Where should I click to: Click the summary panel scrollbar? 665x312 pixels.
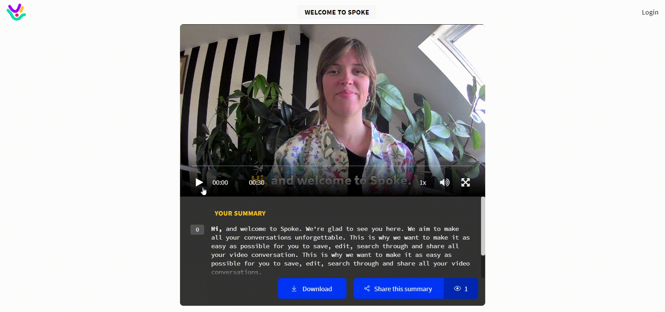pyautogui.click(x=483, y=226)
